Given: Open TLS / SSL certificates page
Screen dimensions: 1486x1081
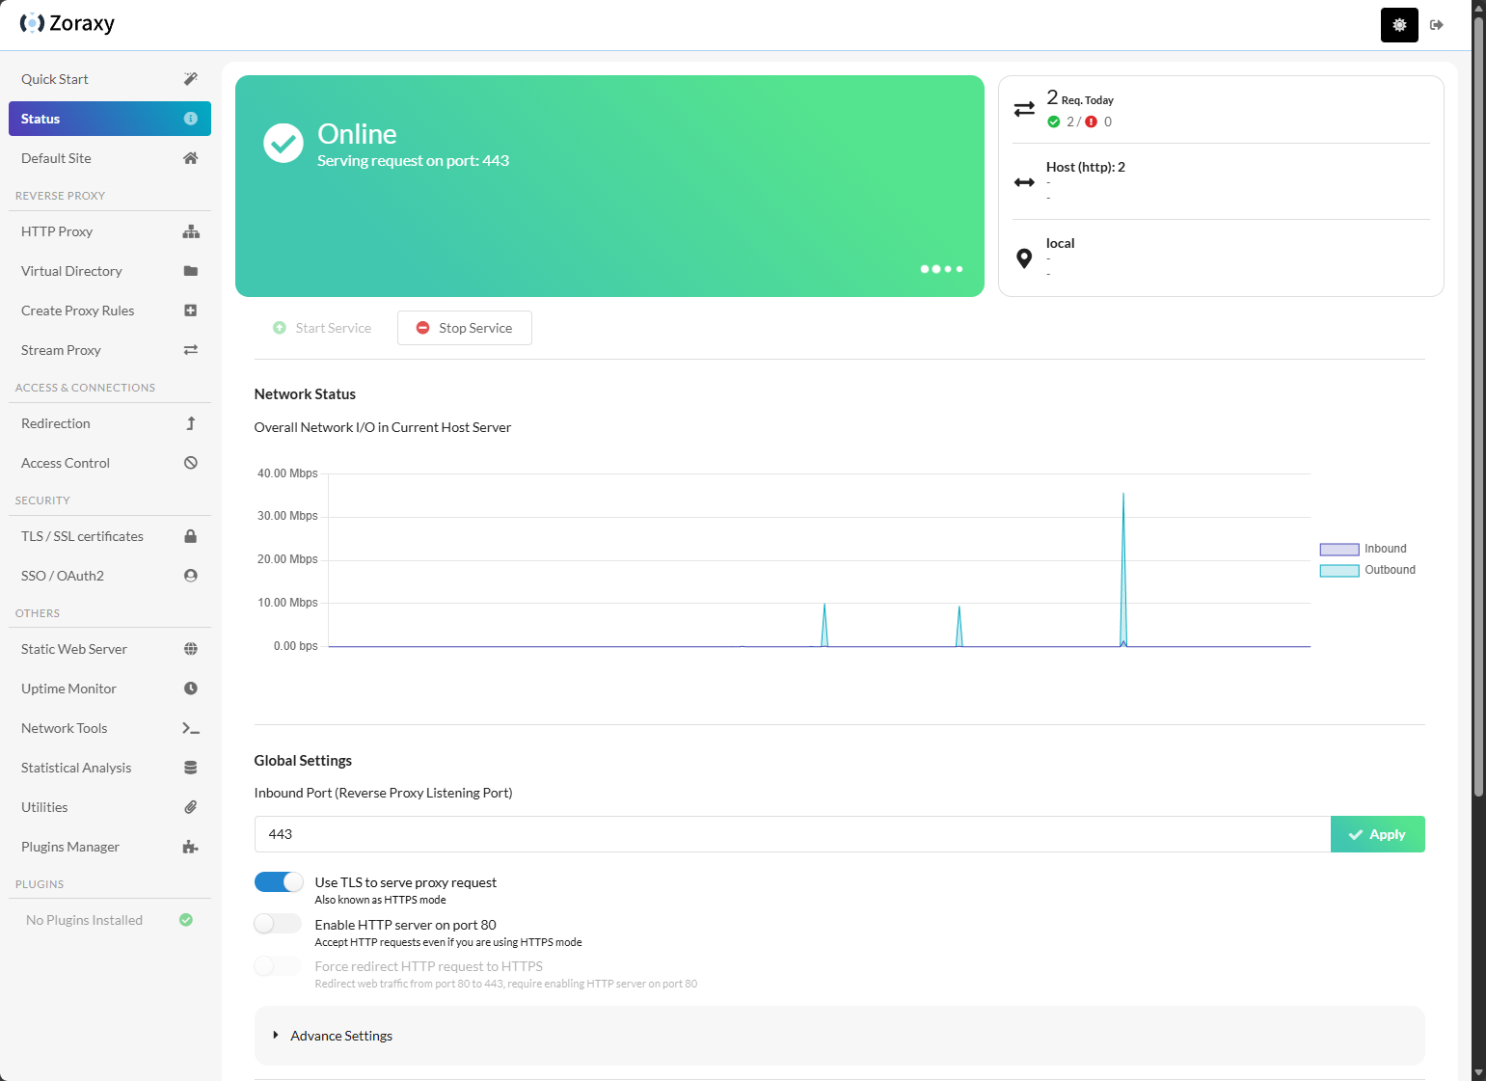Looking at the screenshot, I should click(x=110, y=536).
